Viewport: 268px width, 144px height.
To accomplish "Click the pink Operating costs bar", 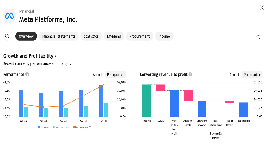I will 188,96.
